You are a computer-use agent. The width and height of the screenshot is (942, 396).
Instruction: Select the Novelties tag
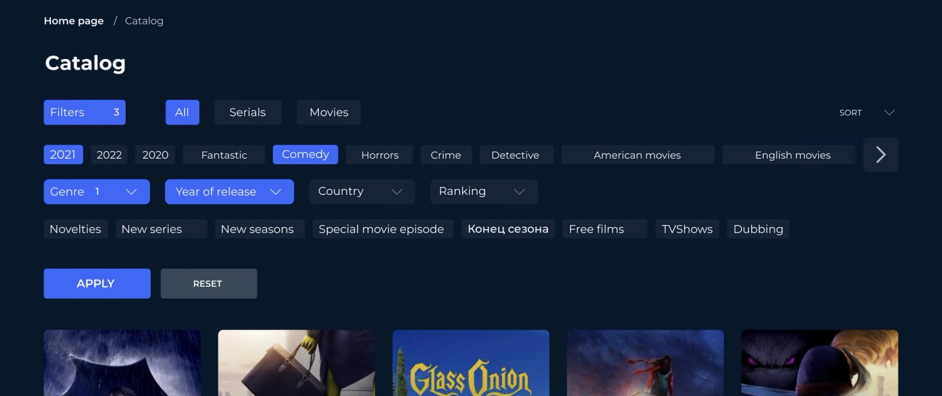[75, 229]
